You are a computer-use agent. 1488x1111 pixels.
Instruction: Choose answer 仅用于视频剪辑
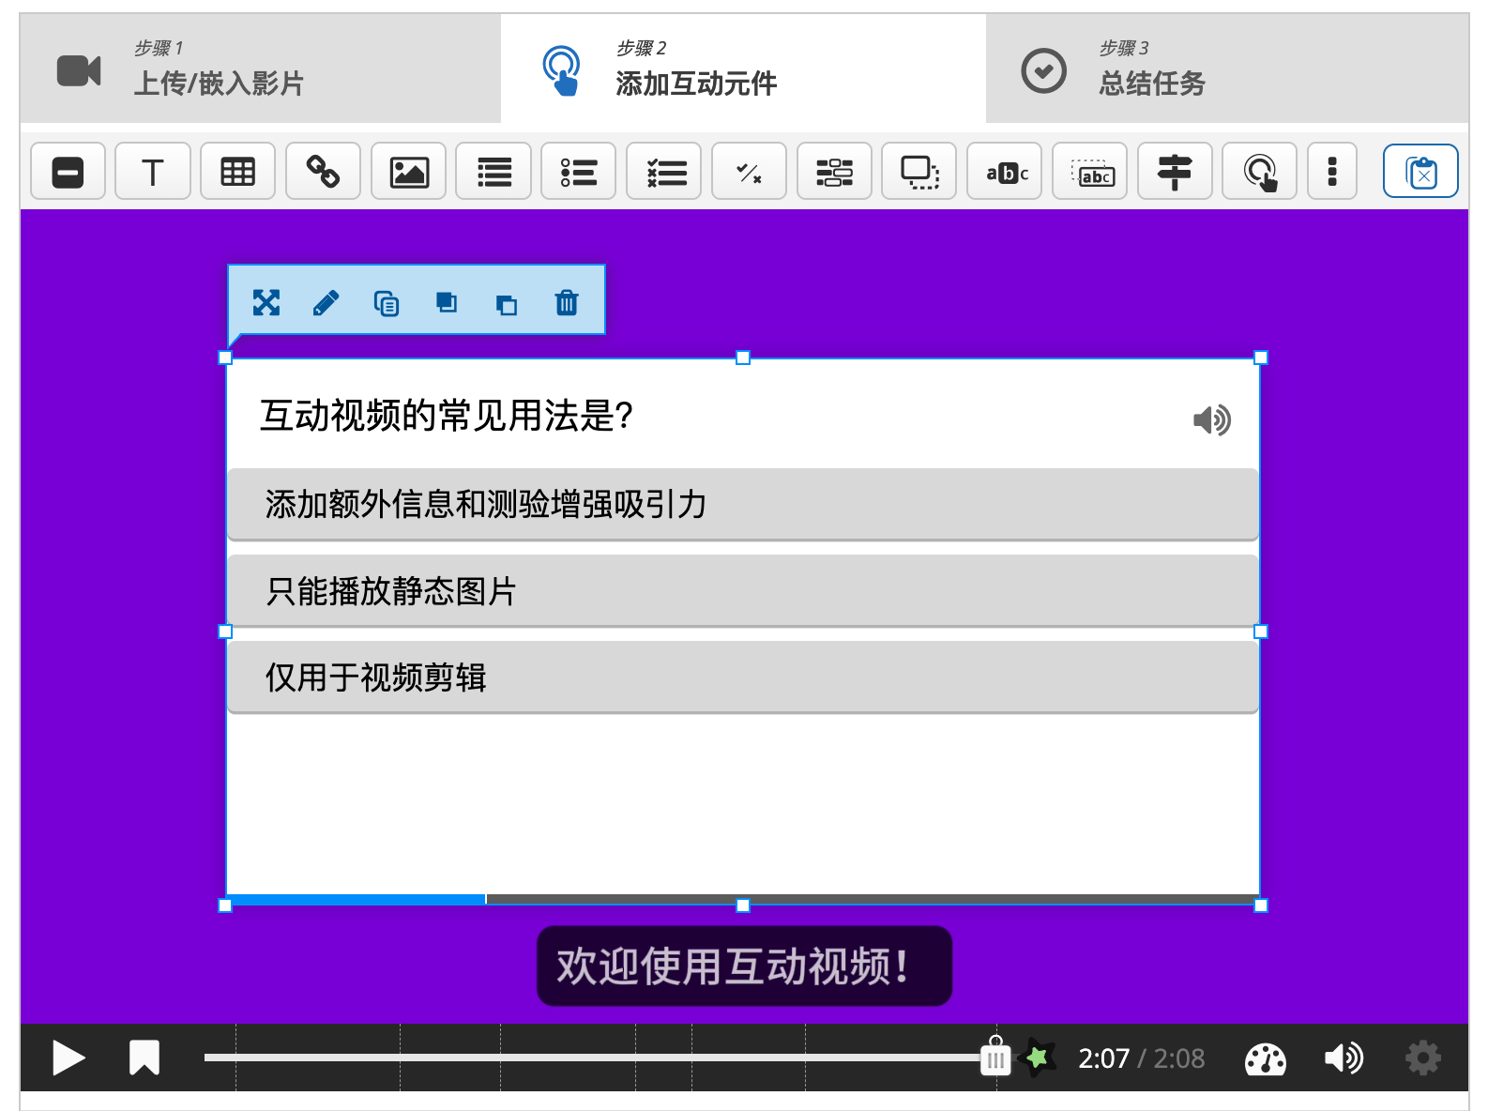point(743,677)
